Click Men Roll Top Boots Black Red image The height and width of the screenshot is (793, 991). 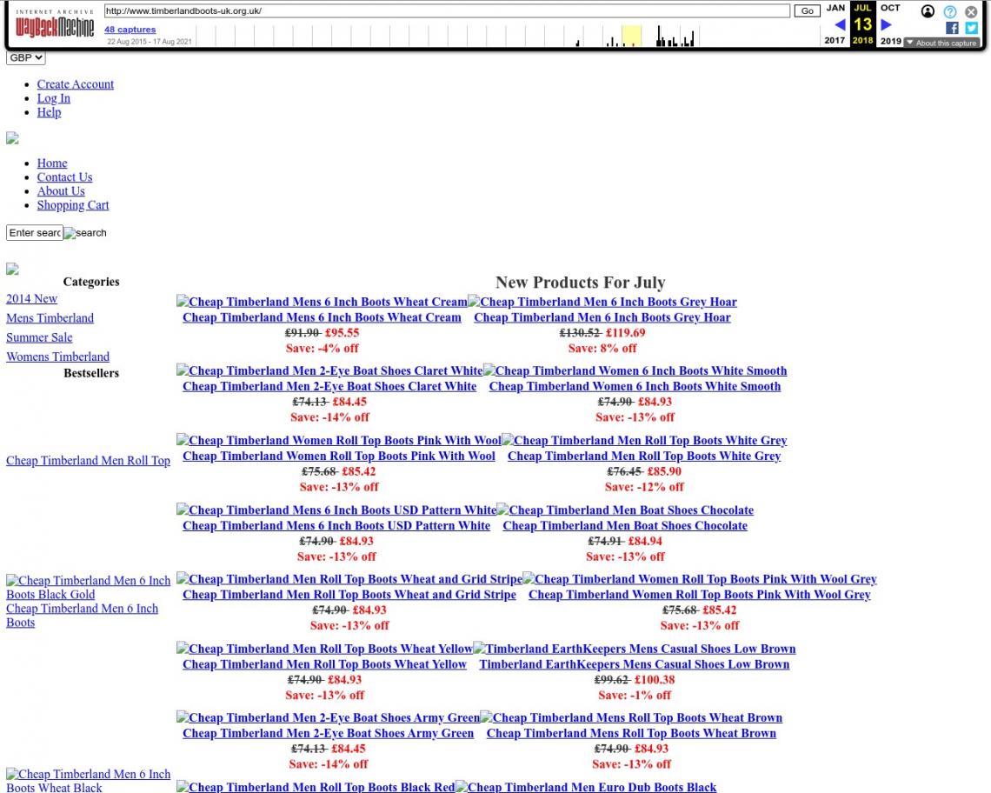click(316, 787)
